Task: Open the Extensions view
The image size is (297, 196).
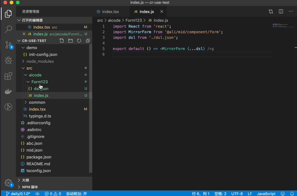Action: pos(8,76)
